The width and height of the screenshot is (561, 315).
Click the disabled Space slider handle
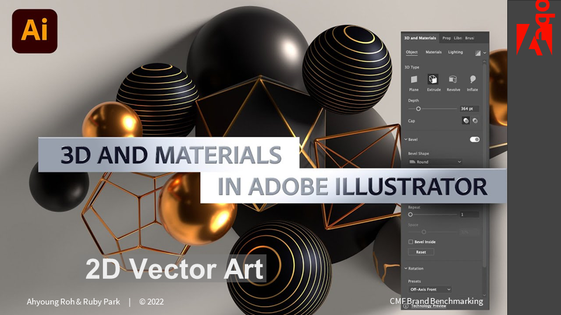(x=424, y=232)
